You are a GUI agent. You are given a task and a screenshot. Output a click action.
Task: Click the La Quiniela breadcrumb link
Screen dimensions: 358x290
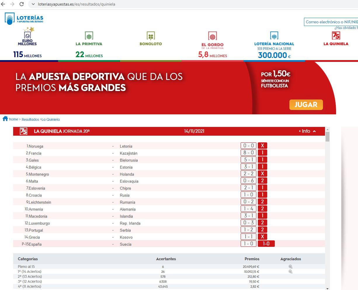51,120
